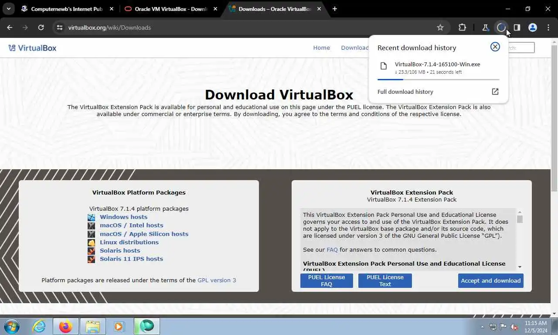Click the macOS / Apple Silicon hosts icon
The width and height of the screenshot is (558, 335).
pos(91,234)
